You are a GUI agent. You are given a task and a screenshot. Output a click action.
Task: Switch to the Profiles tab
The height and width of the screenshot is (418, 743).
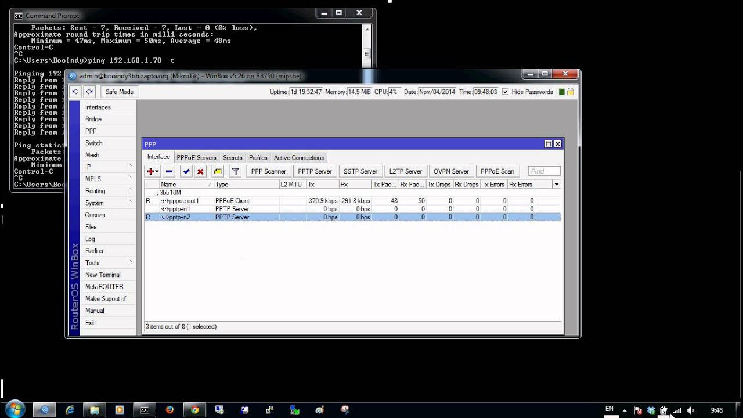pos(258,157)
